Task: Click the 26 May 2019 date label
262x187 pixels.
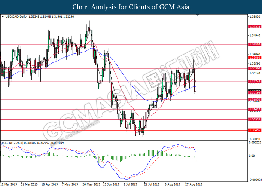Action: (x=91, y=184)
